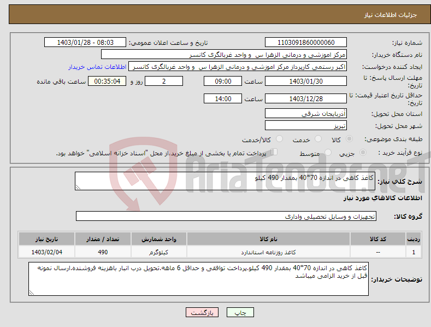Click the بازگشت (back) button

coord(202,312)
